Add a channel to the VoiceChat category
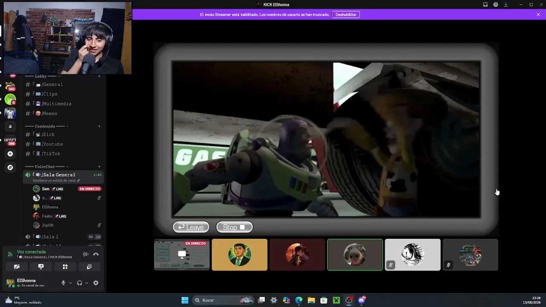 (99, 167)
